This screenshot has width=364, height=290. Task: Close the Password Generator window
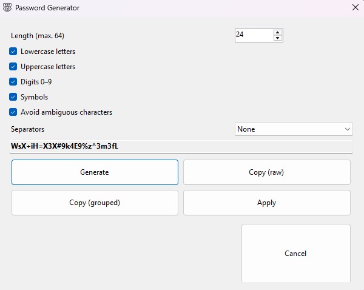click(355, 8)
